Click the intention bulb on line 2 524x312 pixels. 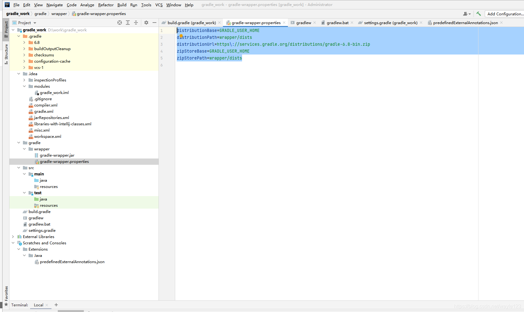pos(181,36)
